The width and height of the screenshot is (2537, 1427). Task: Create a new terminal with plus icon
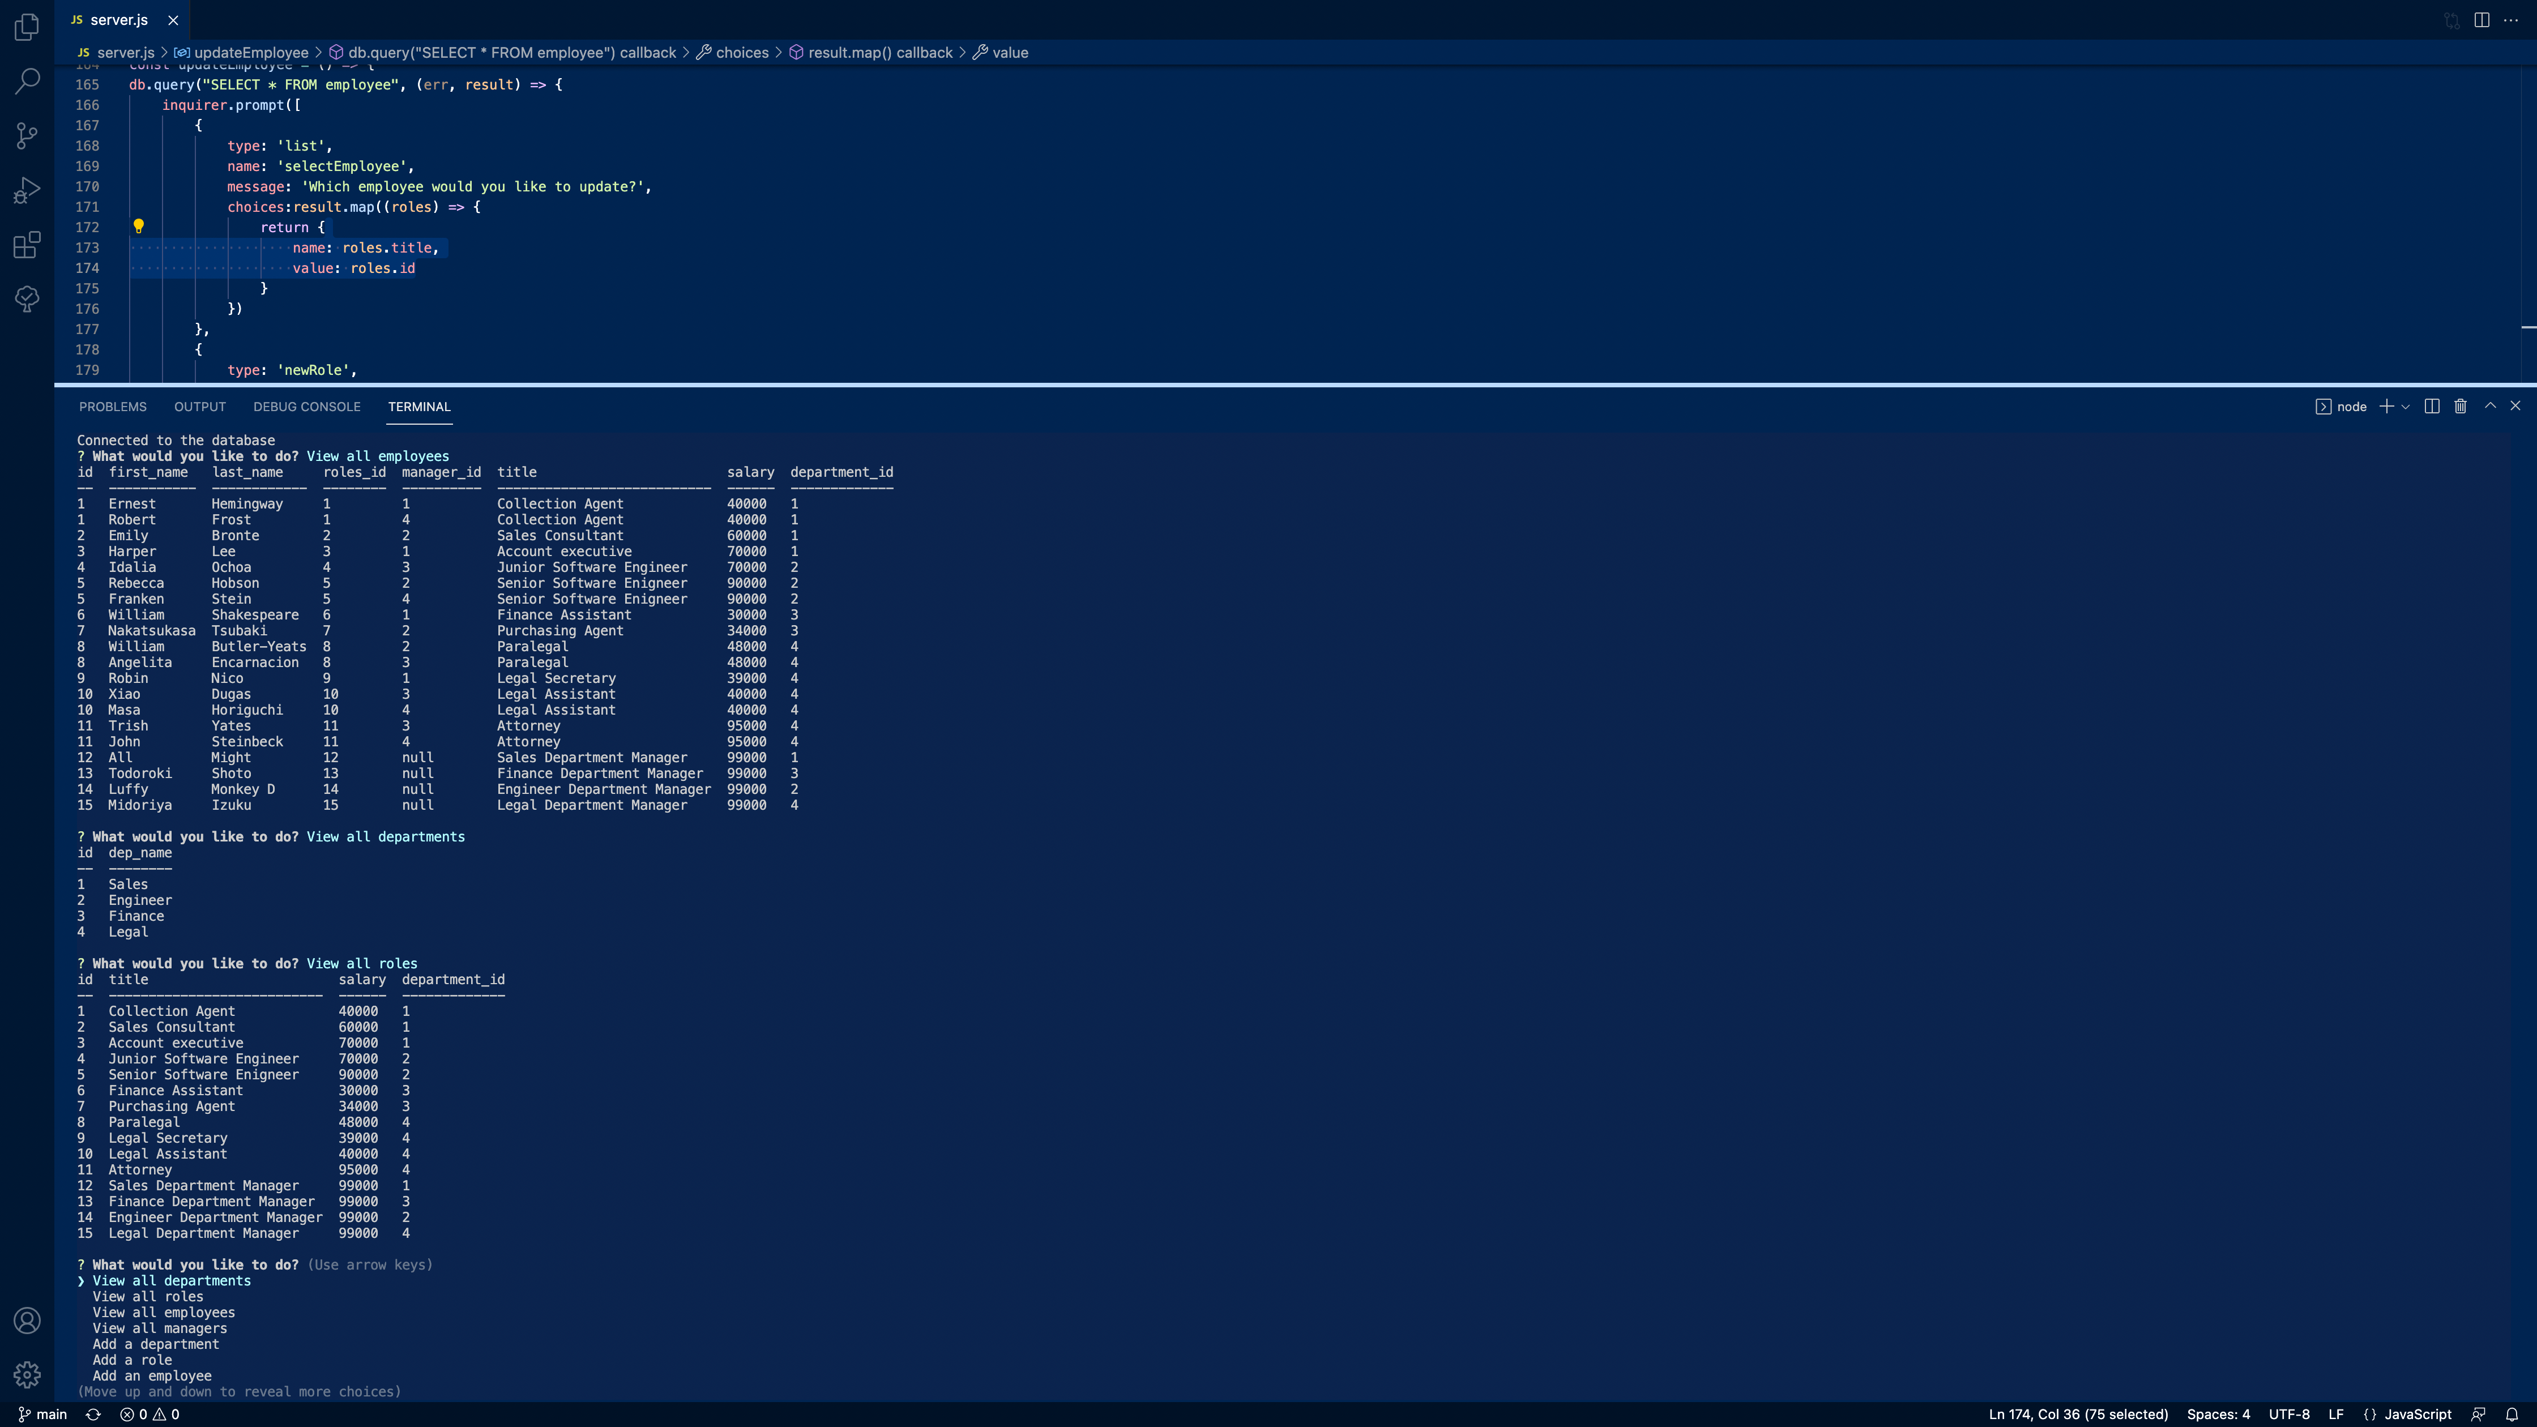coord(2386,407)
